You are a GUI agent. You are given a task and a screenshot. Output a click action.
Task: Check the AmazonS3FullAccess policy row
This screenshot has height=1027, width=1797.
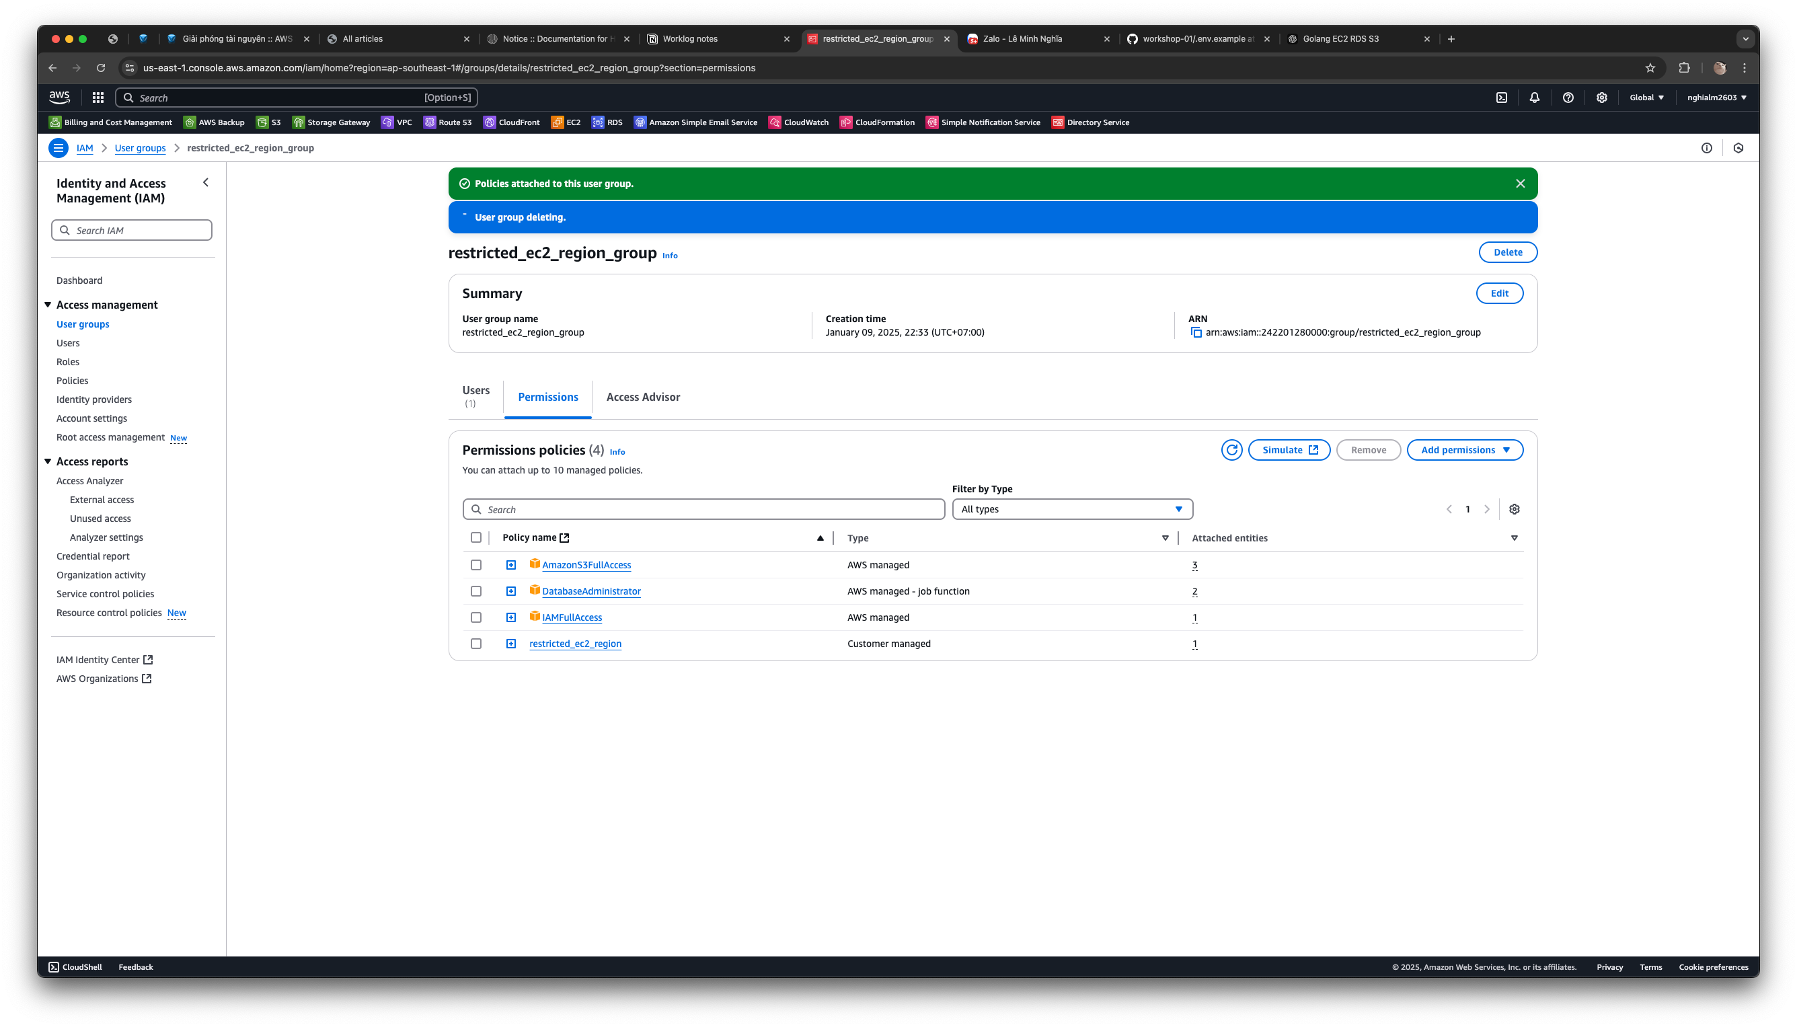pyautogui.click(x=476, y=565)
